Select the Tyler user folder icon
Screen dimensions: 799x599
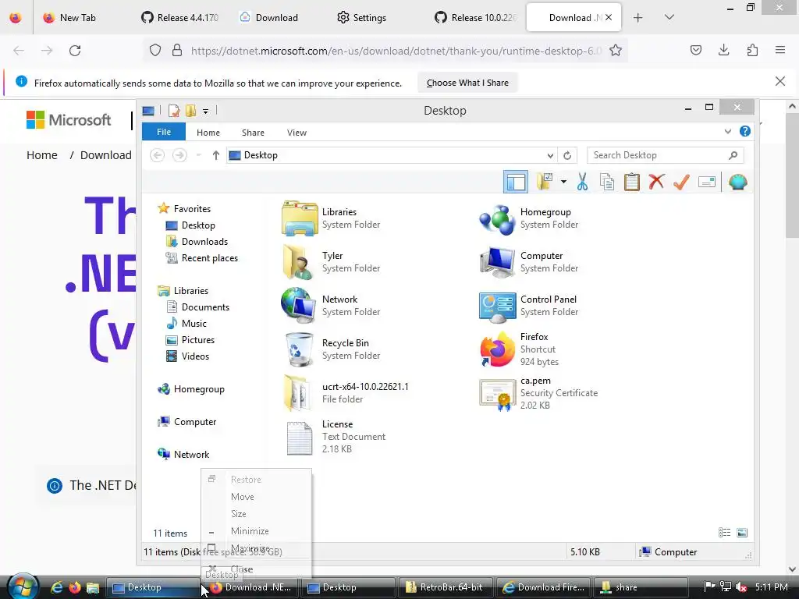(x=299, y=262)
